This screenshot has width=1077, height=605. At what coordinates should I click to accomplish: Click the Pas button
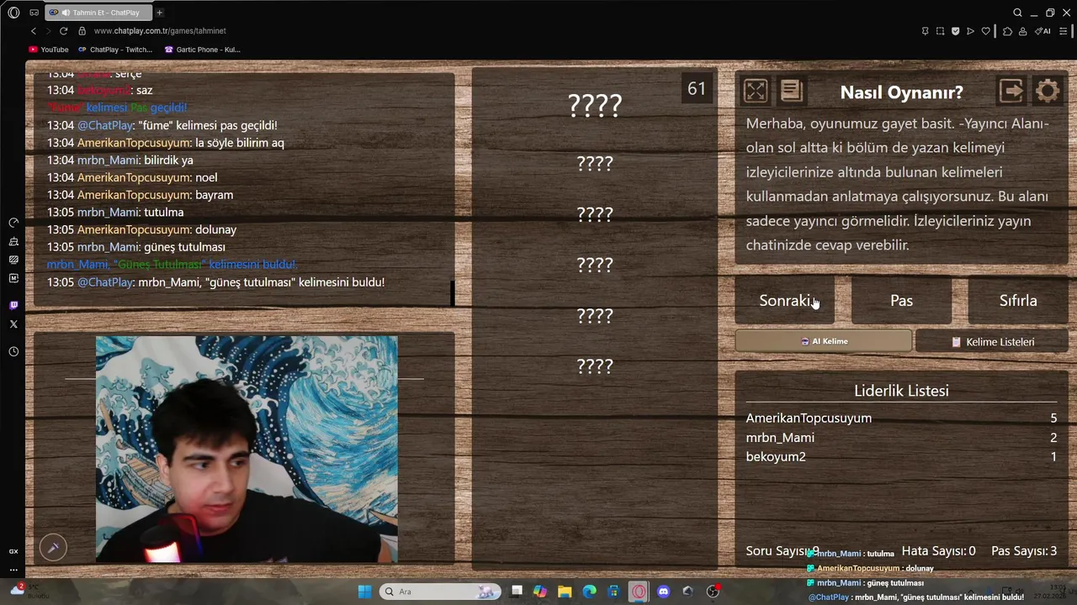tap(901, 301)
